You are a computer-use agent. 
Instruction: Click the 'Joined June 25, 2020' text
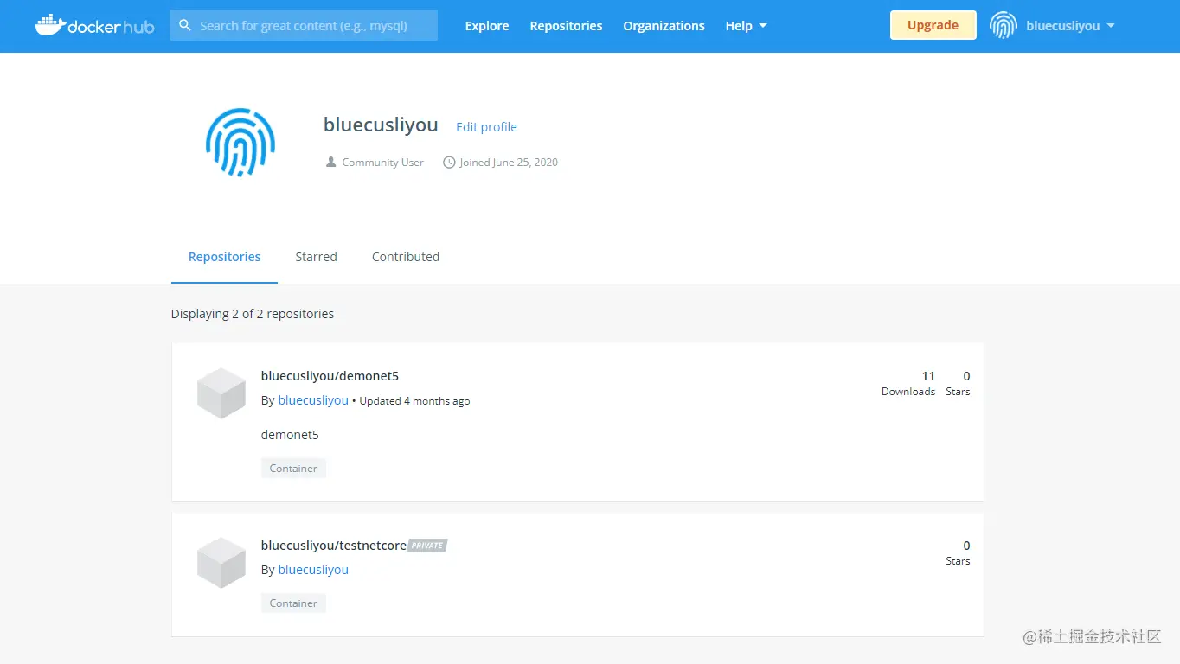pos(509,162)
